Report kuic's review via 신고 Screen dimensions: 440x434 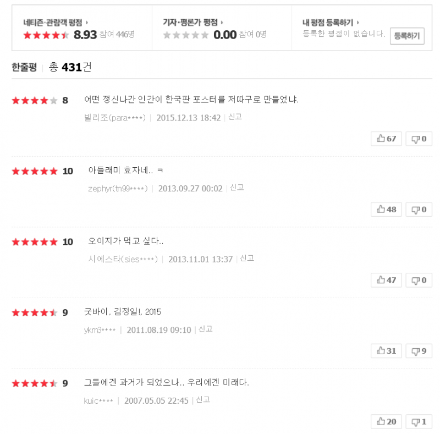tap(204, 400)
